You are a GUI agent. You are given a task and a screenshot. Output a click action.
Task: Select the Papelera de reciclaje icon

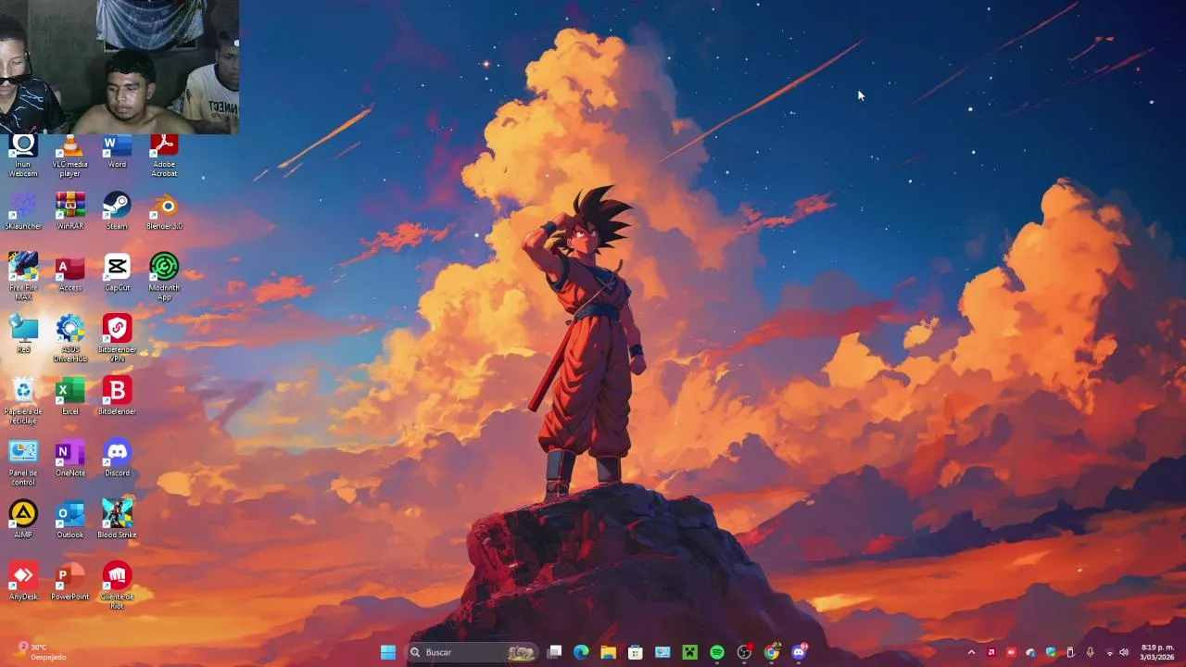click(23, 400)
